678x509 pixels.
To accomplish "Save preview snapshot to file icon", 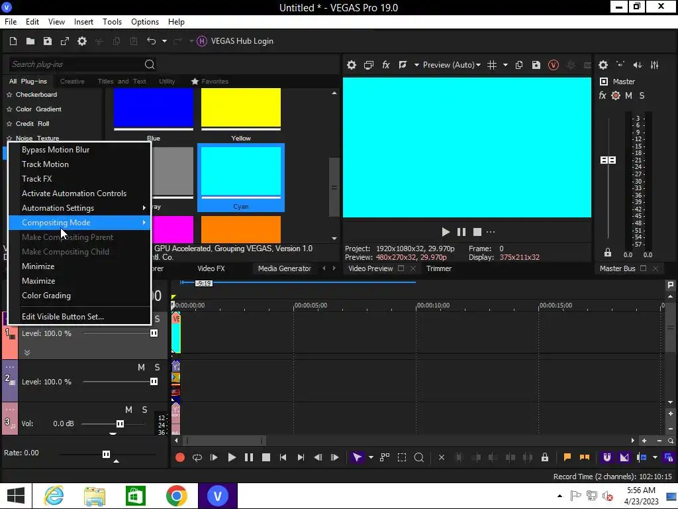I will click(536, 65).
